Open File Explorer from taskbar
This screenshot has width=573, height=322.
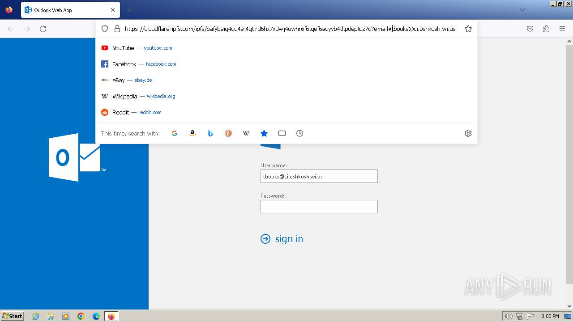tap(51, 316)
